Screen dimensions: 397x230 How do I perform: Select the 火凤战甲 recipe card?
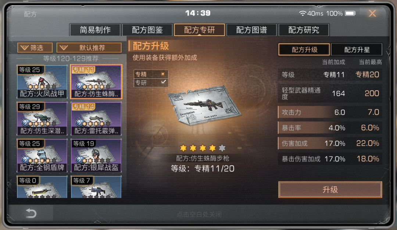(x=42, y=82)
